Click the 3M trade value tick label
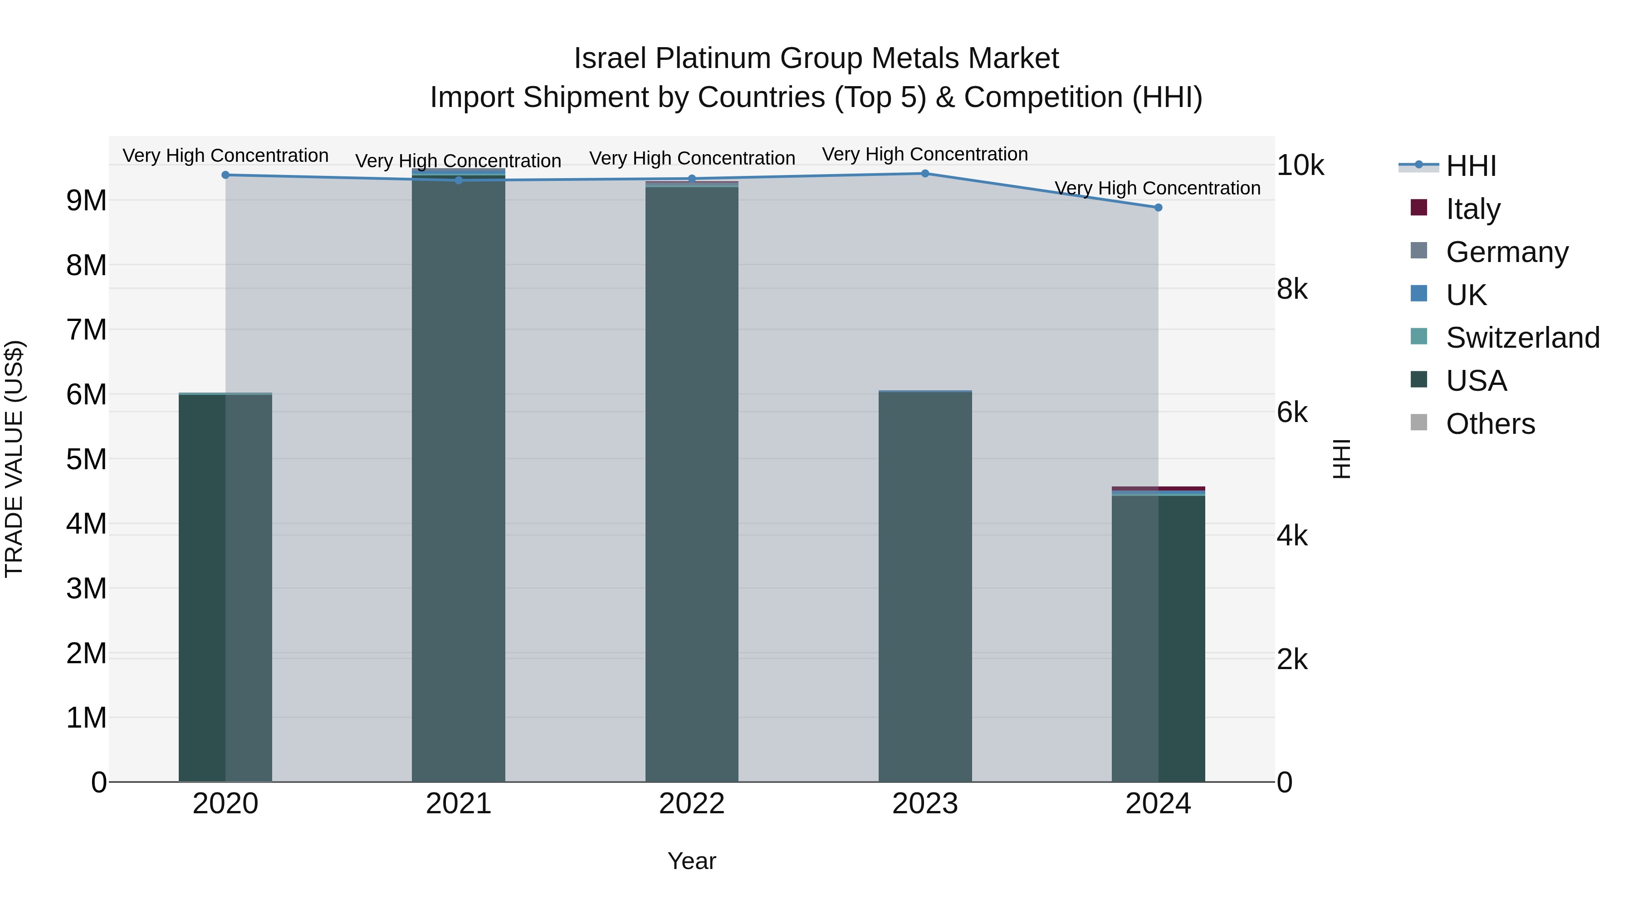Viewport: 1633px width, 918px height. click(86, 588)
